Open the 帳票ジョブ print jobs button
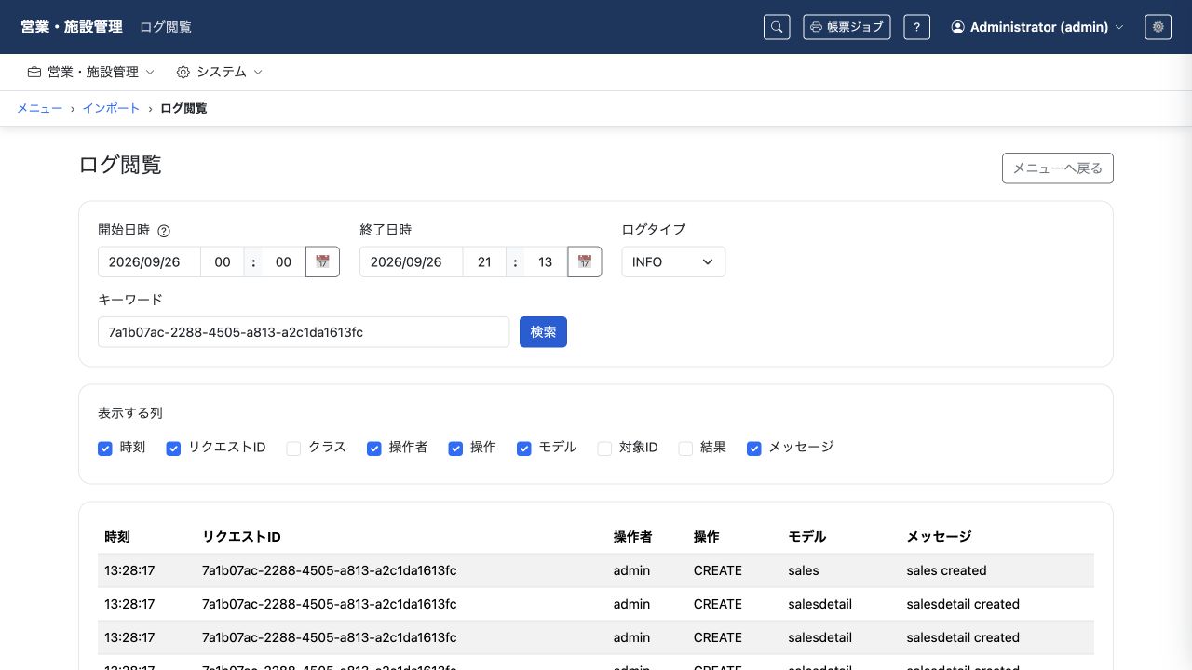The image size is (1192, 670). 847,27
